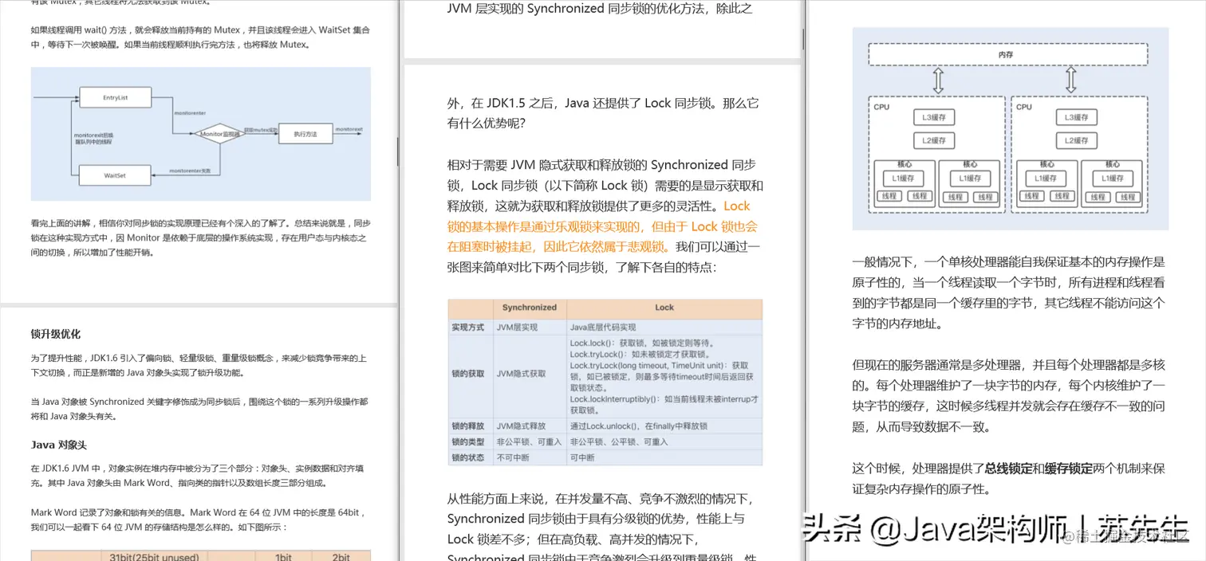The height and width of the screenshot is (561, 1206).
Task: Click the 锁的释放 row label
Action: [x=468, y=426]
